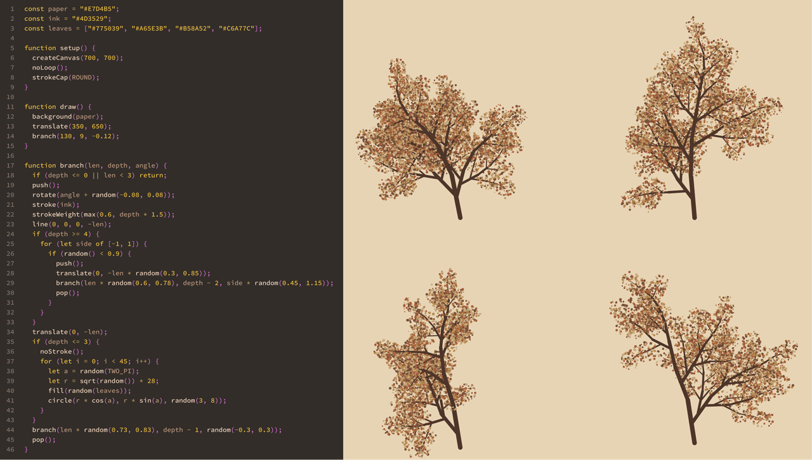Click the top-left rendered tree
Screen dimensions: 812x460
(x=442, y=140)
